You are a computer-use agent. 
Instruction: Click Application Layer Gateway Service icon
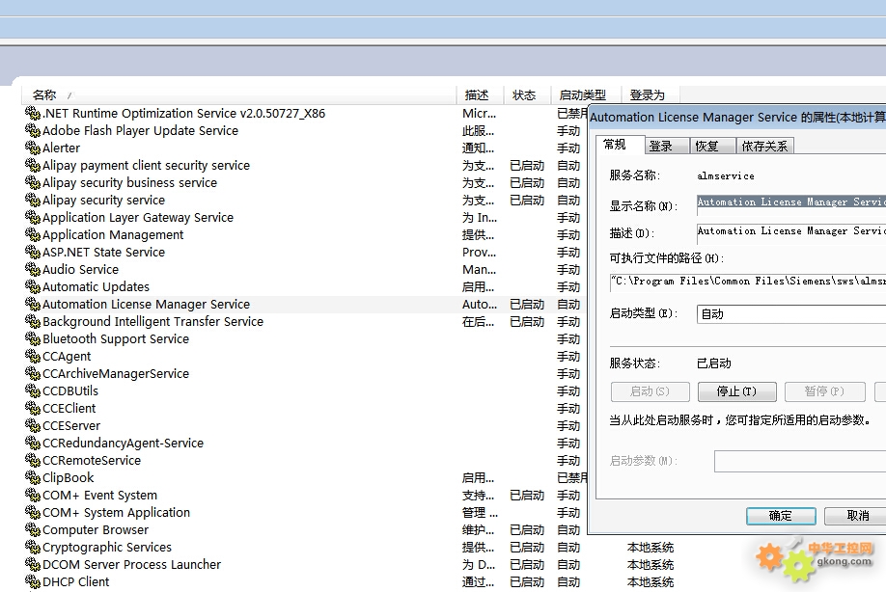click(33, 217)
